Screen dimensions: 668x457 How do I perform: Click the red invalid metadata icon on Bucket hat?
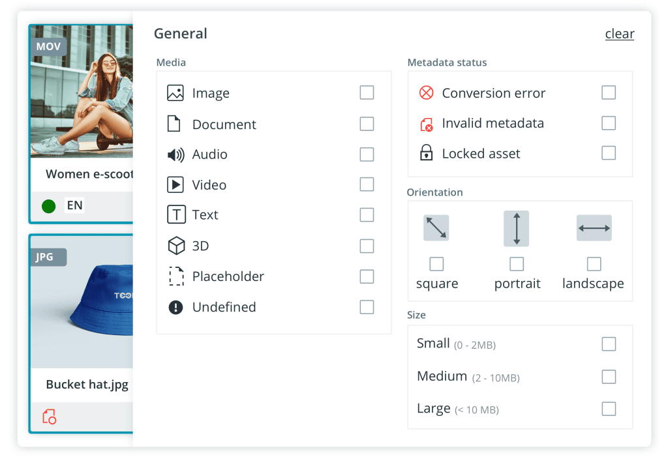pos(49,417)
